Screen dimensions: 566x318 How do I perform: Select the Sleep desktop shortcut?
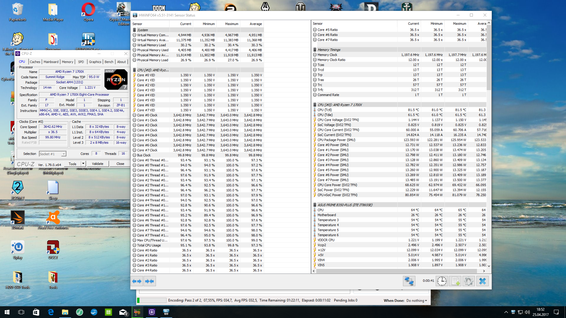tap(53, 190)
